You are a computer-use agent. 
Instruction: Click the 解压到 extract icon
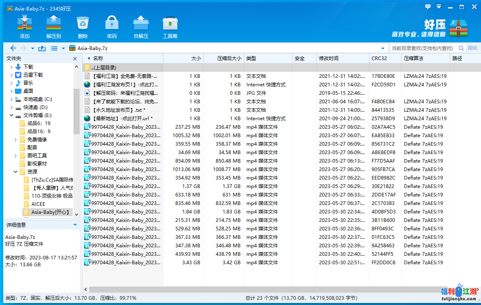(x=54, y=24)
